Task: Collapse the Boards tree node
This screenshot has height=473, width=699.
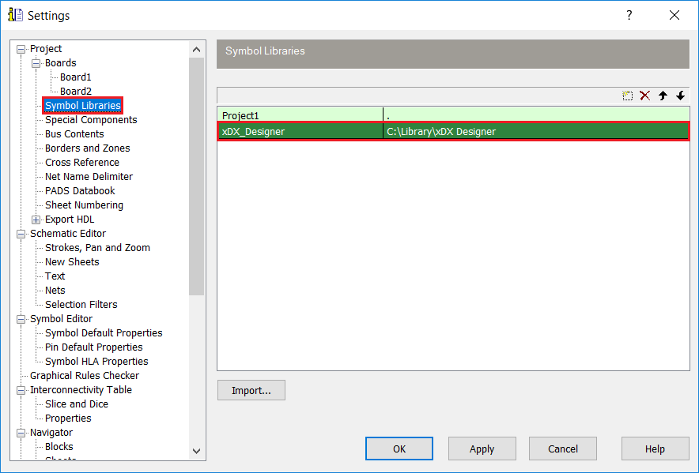Action: [36, 63]
